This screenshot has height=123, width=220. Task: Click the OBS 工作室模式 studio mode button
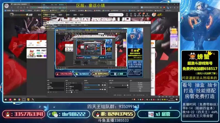(140, 87)
